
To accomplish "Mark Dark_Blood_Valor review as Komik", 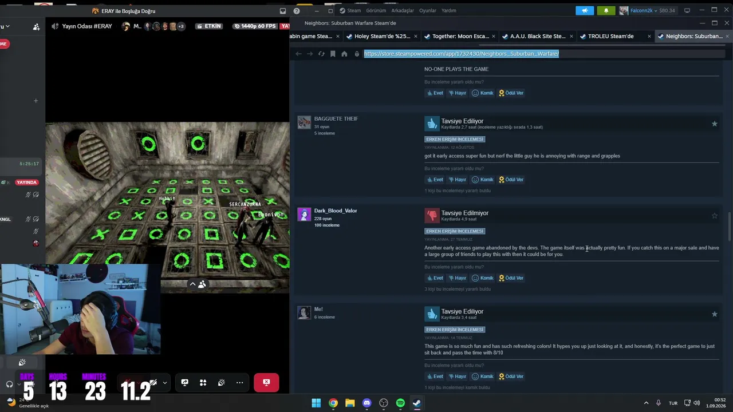I will coord(482,278).
